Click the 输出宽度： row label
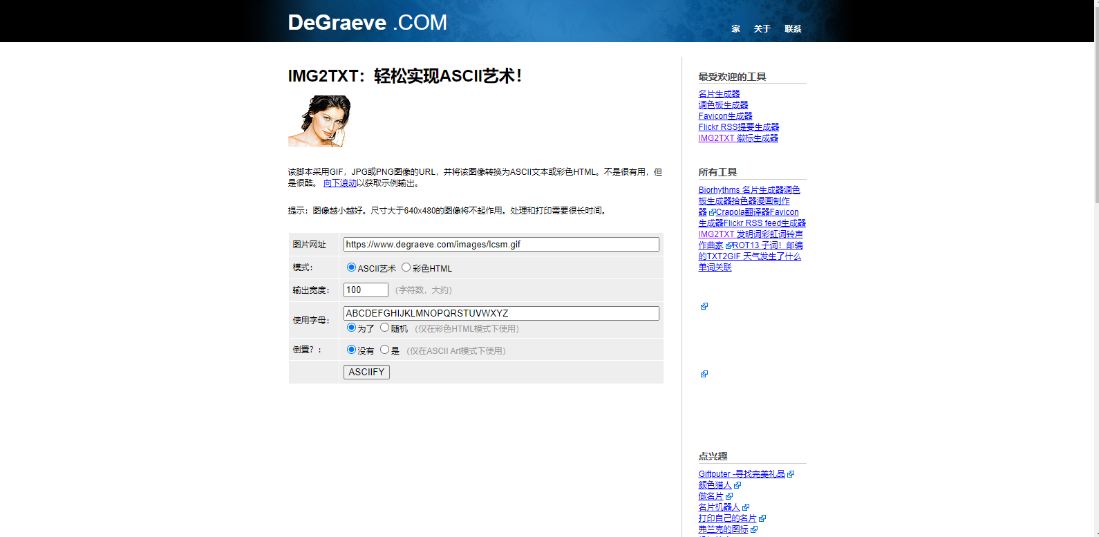 (311, 290)
